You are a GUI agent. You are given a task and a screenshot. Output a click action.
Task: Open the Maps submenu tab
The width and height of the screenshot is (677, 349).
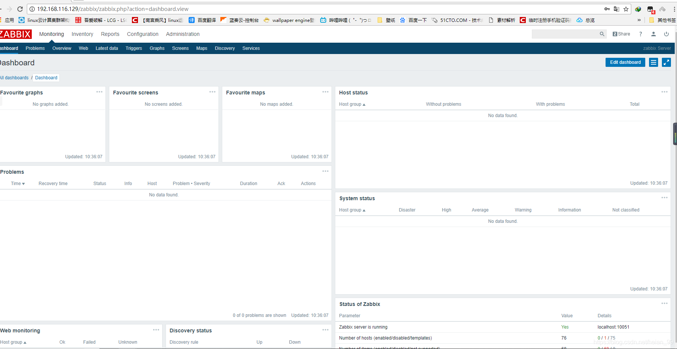[202, 48]
